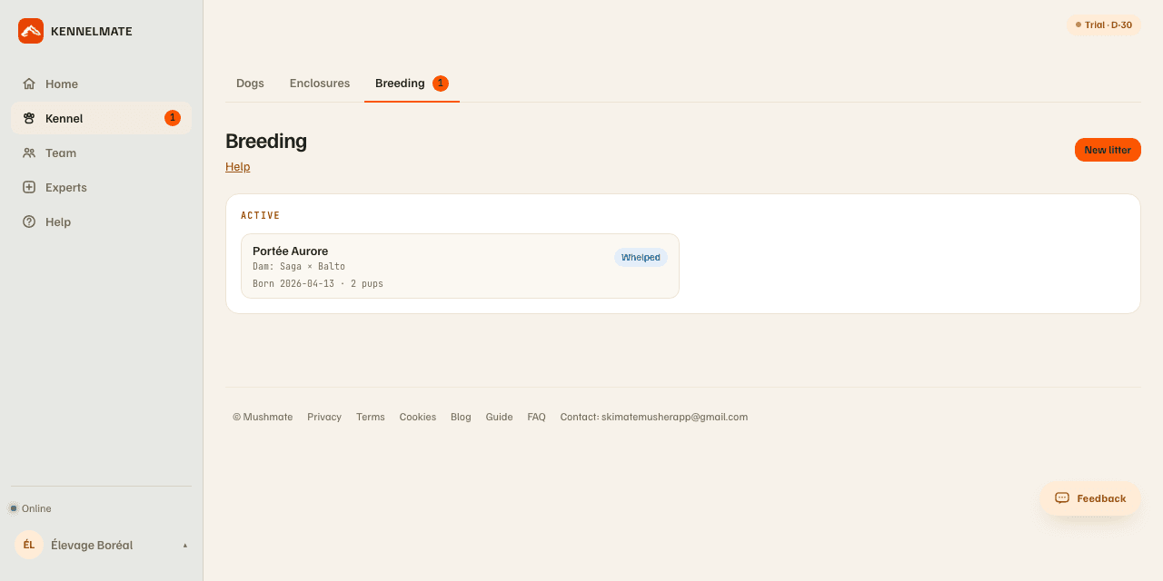
Task: Open the Terms footer link
Action: 371,417
